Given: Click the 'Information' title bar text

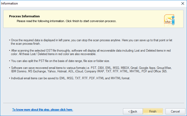Looking at the screenshot, I should [x=10, y=3].
